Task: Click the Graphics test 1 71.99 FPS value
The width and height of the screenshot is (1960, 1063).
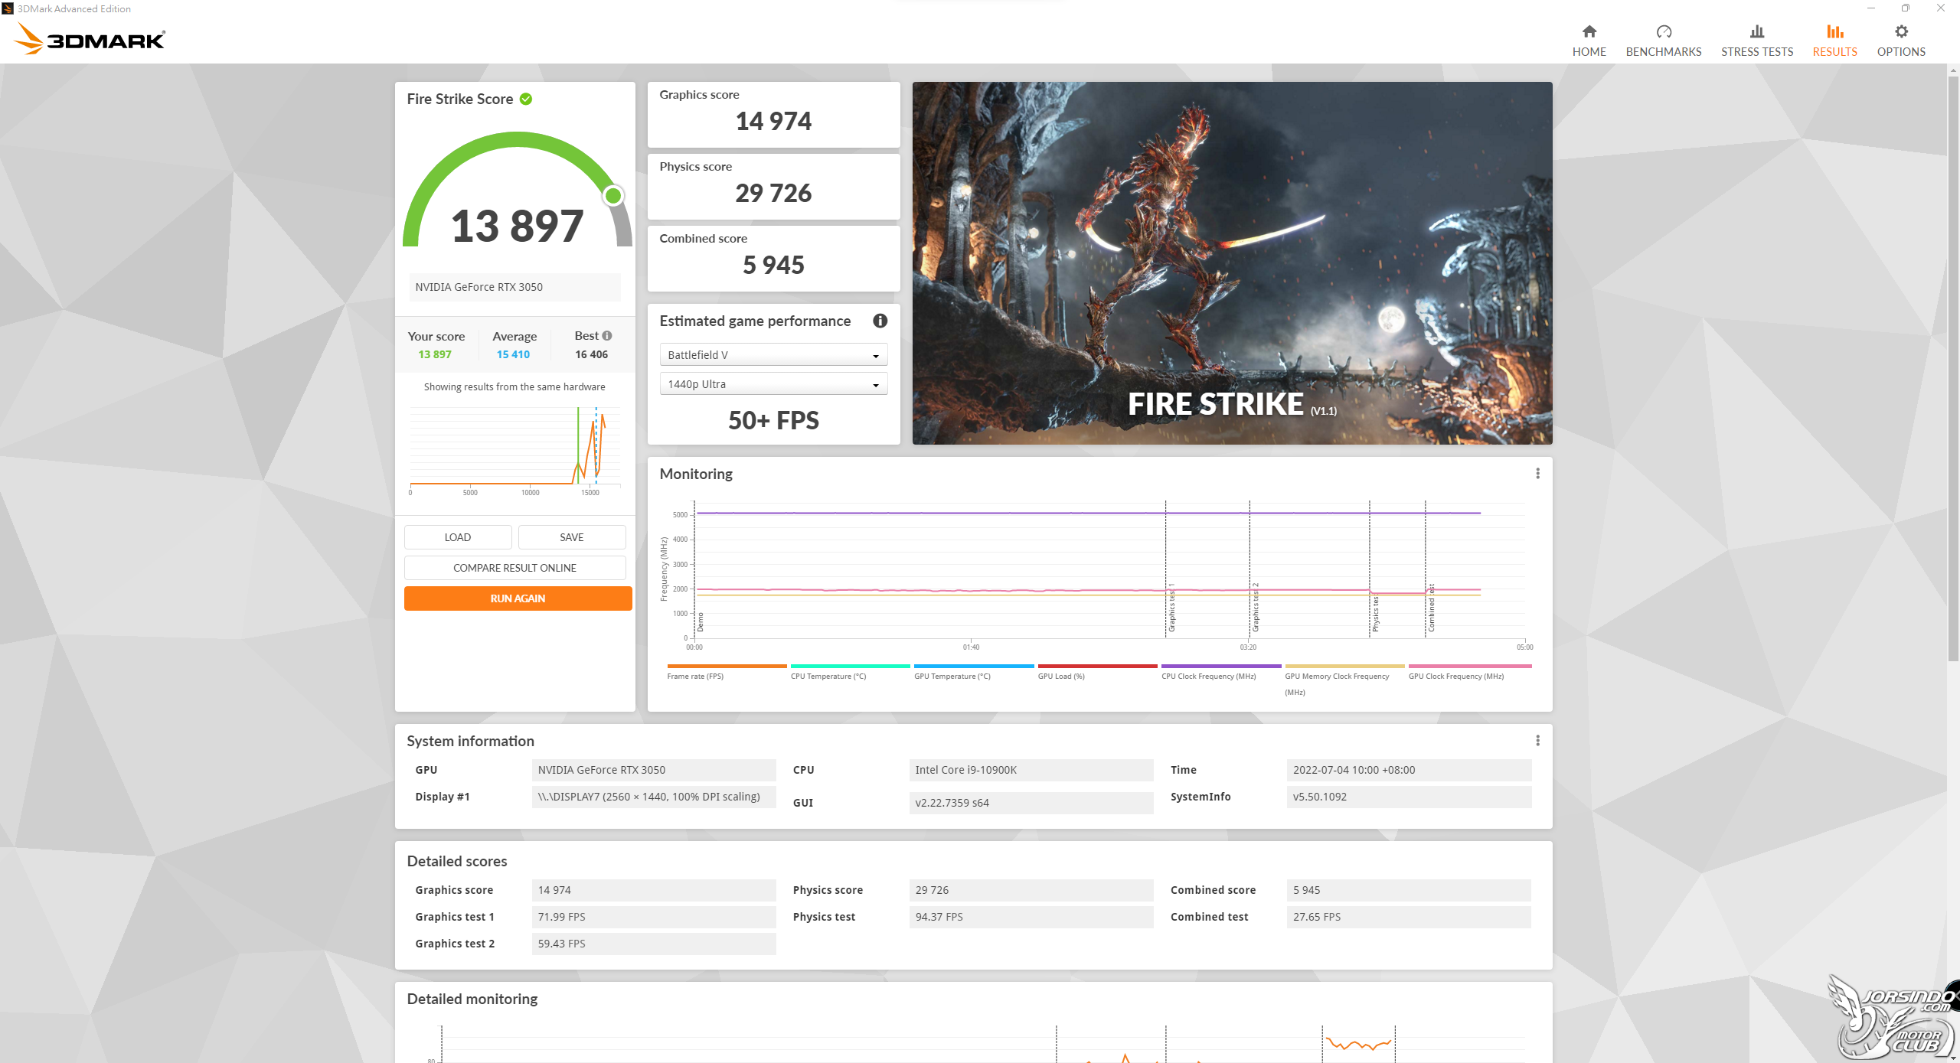Action: (x=654, y=917)
